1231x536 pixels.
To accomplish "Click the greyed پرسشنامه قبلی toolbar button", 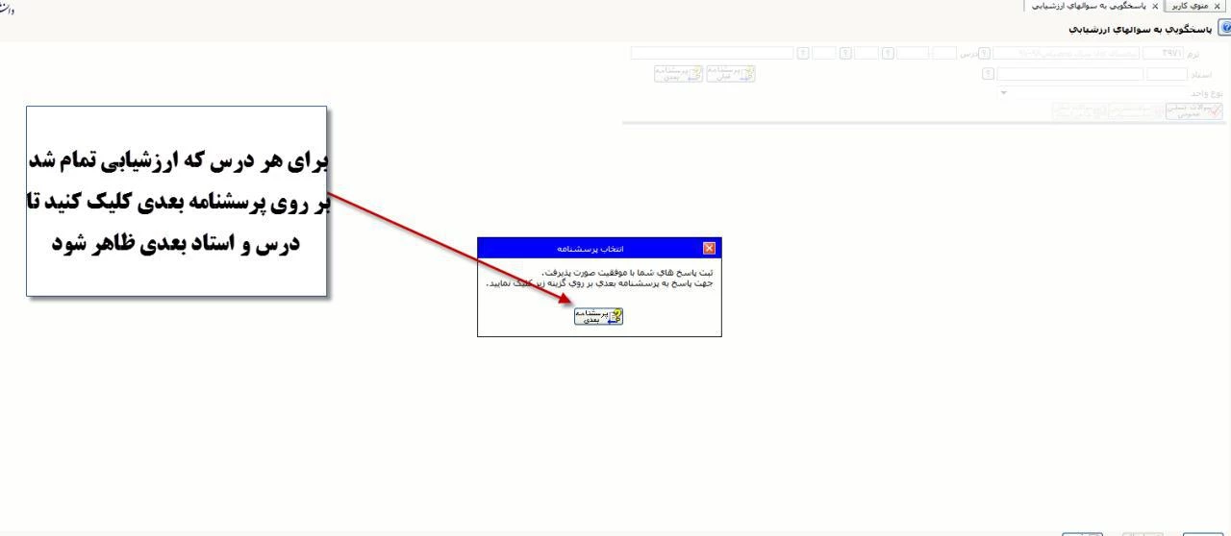I will (x=731, y=74).
